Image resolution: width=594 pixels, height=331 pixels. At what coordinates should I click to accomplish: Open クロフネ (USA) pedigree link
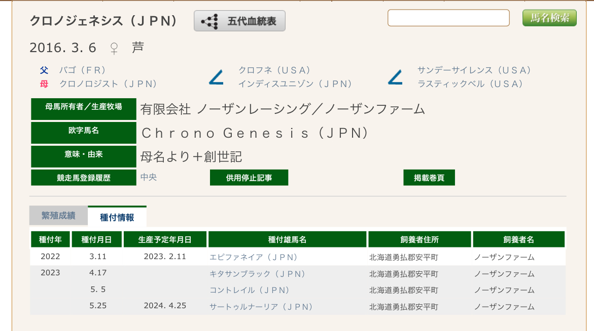point(274,70)
